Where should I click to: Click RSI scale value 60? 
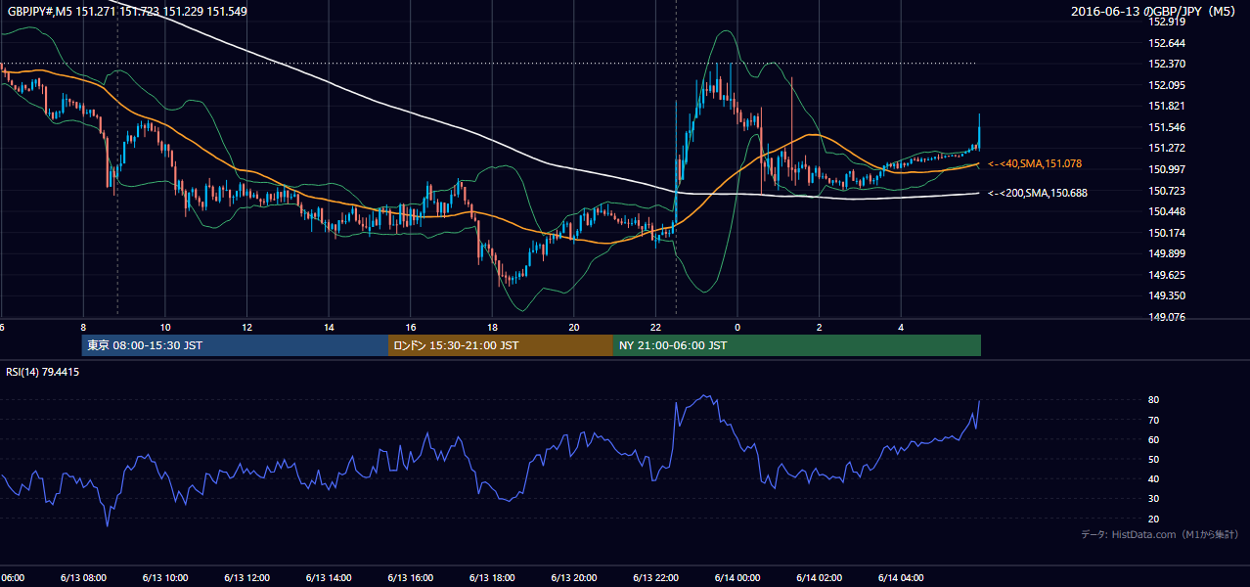coord(1154,439)
